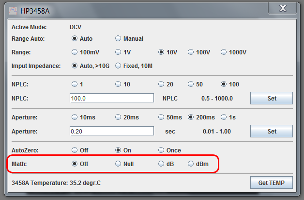Screen dimensions: 304x200
Task: Turn AutoZero to Once
Action: coord(162,150)
